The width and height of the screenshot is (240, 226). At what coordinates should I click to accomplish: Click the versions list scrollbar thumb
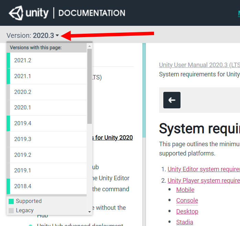pyautogui.click(x=89, y=86)
